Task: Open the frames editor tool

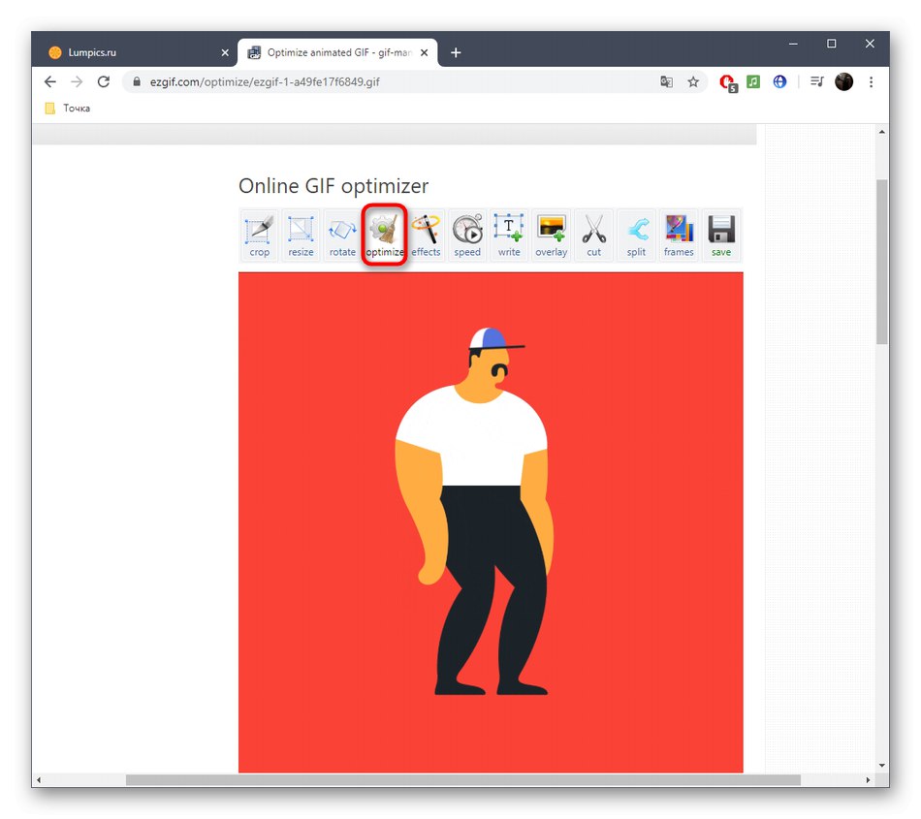Action: 678,235
